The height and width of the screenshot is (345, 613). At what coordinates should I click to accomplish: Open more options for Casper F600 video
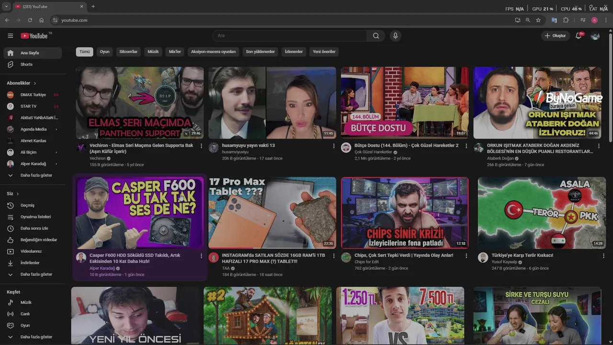[201, 256]
